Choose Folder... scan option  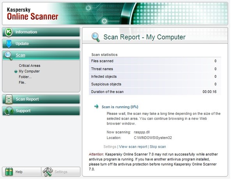click(x=25, y=77)
